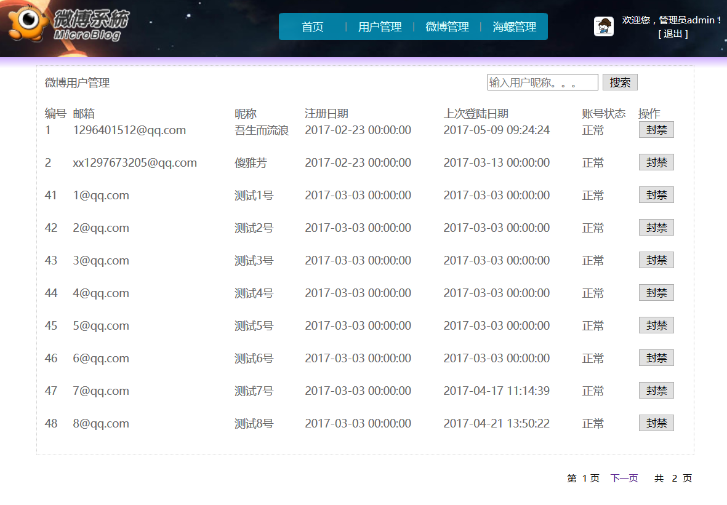This screenshot has width=727, height=505.
Task: Click the MicroBlog mascot logo
Action: (x=27, y=22)
